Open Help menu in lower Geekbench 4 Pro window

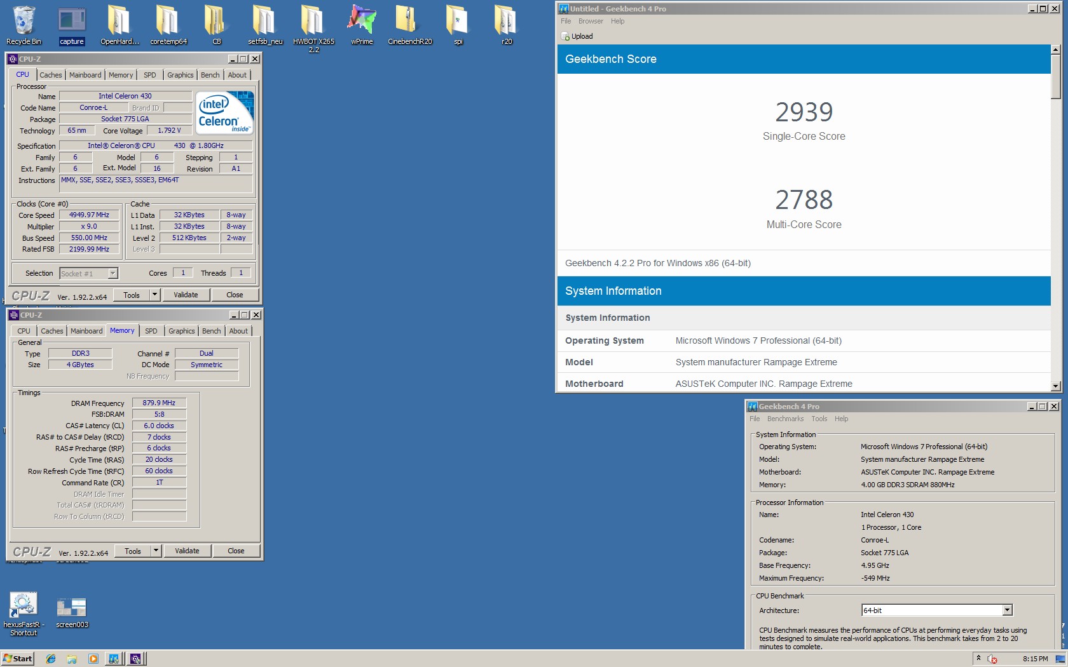(x=842, y=419)
